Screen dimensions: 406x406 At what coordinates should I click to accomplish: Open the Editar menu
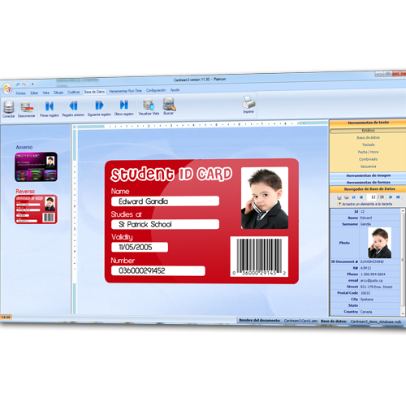(x=34, y=93)
